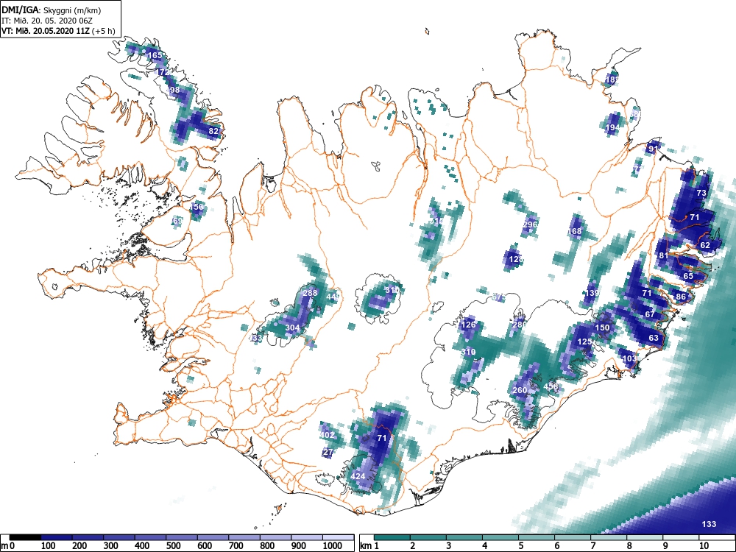The height and width of the screenshot is (552, 736).
Task: Click the VT valid time 11Z (+5 h) line
Action: pyautogui.click(x=57, y=31)
